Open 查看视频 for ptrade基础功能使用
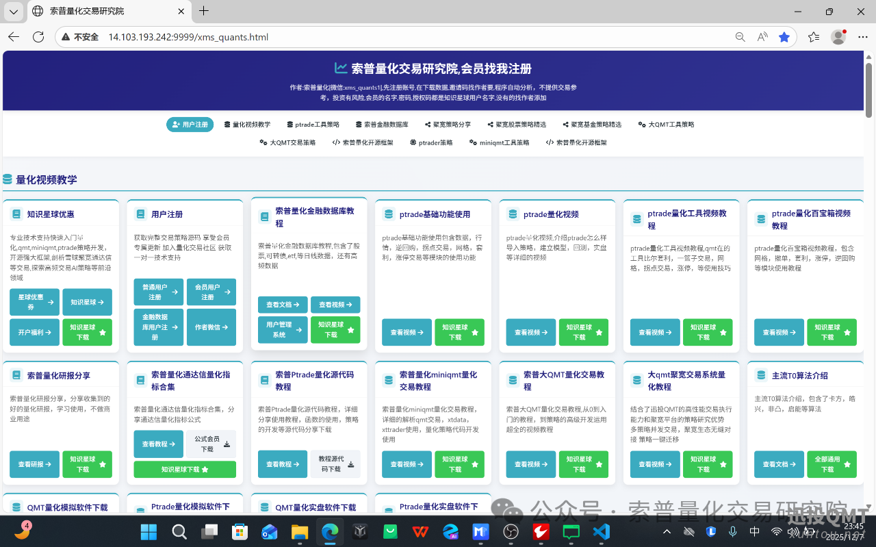This screenshot has height=547, width=876. [x=406, y=332]
